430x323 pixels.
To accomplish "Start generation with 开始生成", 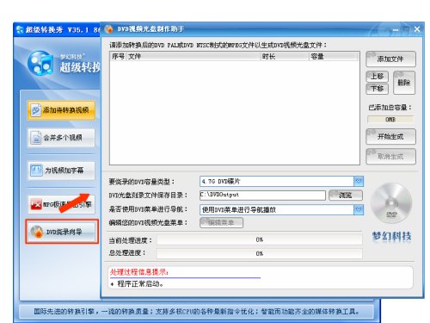I will (x=390, y=137).
